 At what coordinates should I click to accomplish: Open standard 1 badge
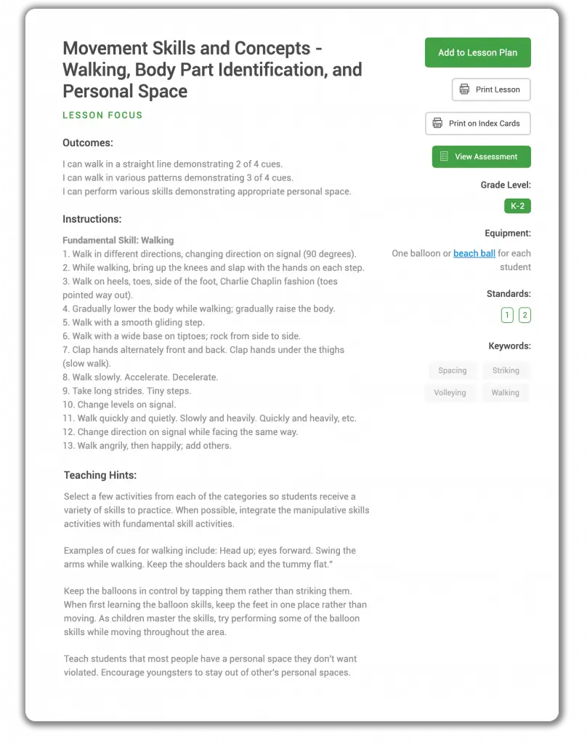click(x=507, y=315)
